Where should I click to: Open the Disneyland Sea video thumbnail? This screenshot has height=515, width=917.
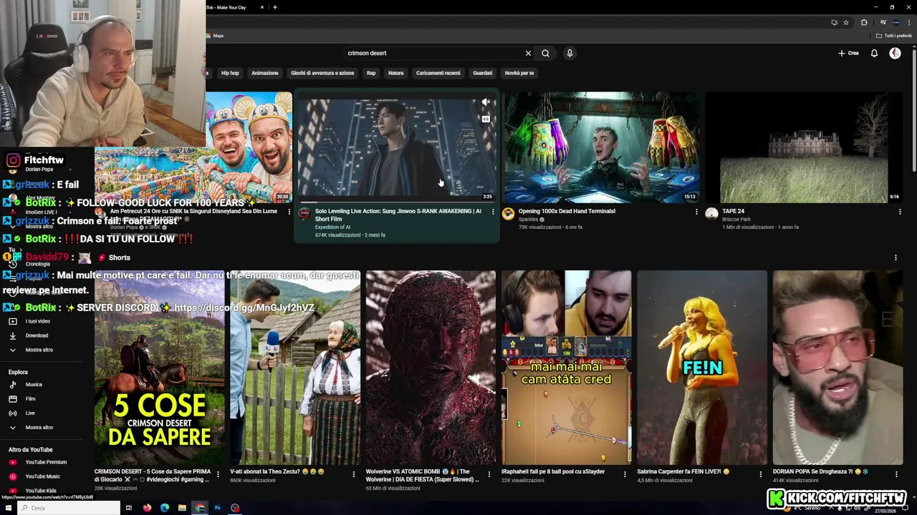tap(249, 147)
